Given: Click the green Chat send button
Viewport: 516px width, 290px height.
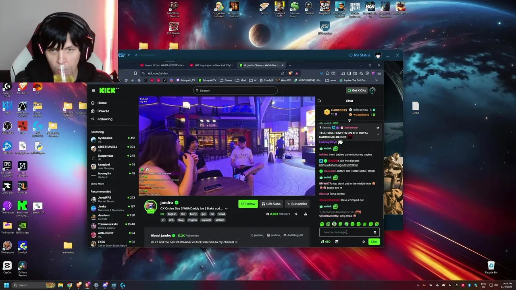Looking at the screenshot, I should (x=374, y=242).
